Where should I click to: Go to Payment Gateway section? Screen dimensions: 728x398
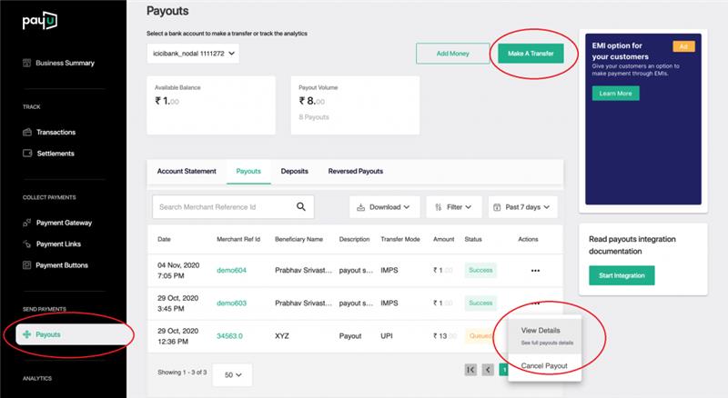click(x=64, y=222)
